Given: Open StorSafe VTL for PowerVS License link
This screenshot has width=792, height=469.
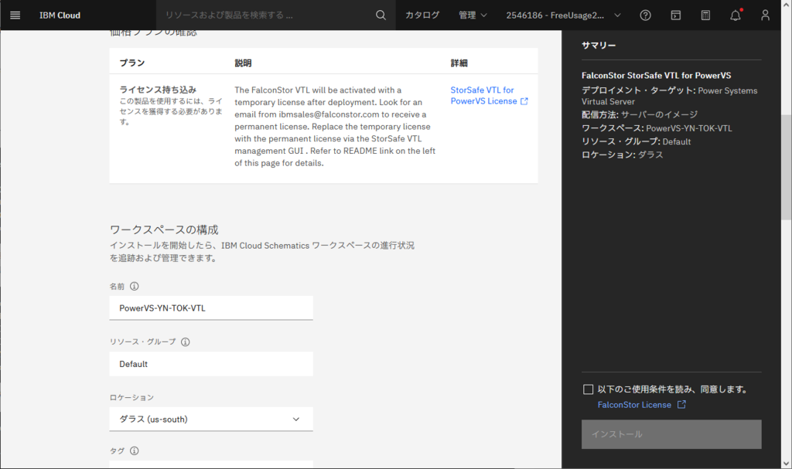Looking at the screenshot, I should click(x=483, y=95).
